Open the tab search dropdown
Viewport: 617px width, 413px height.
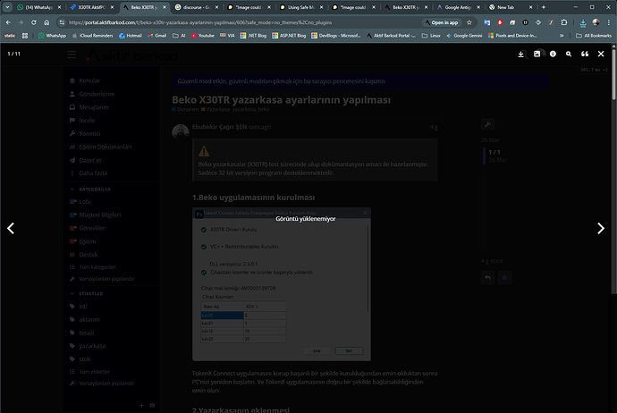(7, 7)
